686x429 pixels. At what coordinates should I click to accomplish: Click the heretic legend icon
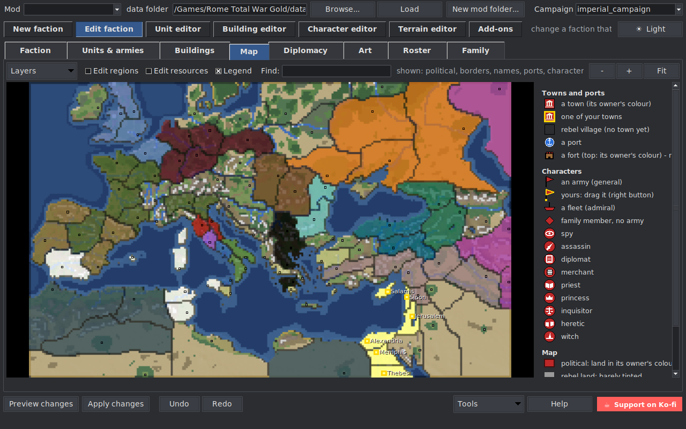pos(549,324)
